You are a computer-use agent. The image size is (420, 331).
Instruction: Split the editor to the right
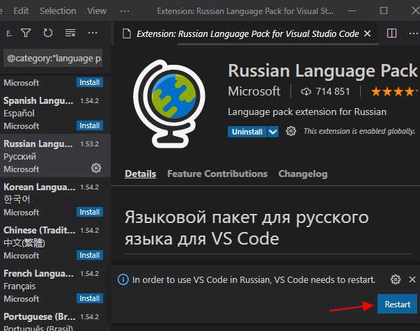point(391,33)
